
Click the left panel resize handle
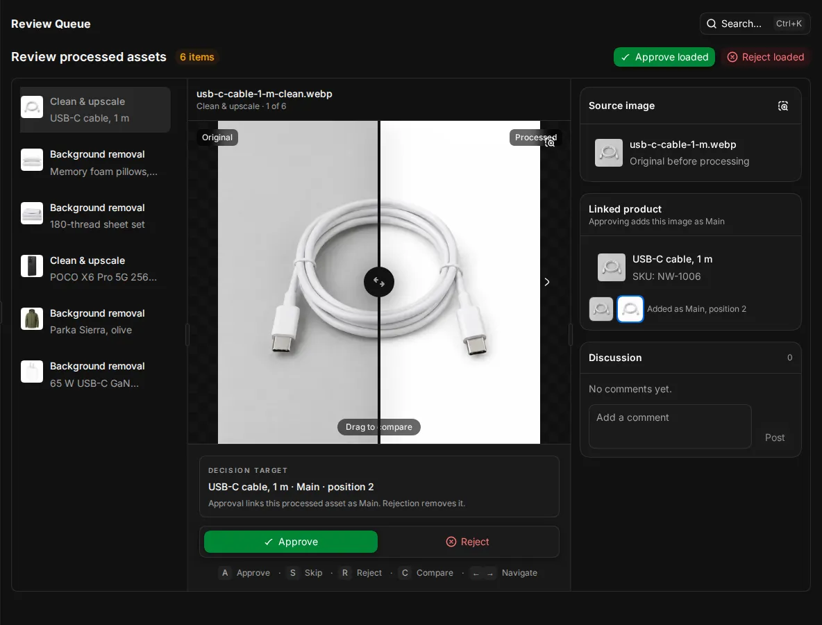(x=187, y=335)
